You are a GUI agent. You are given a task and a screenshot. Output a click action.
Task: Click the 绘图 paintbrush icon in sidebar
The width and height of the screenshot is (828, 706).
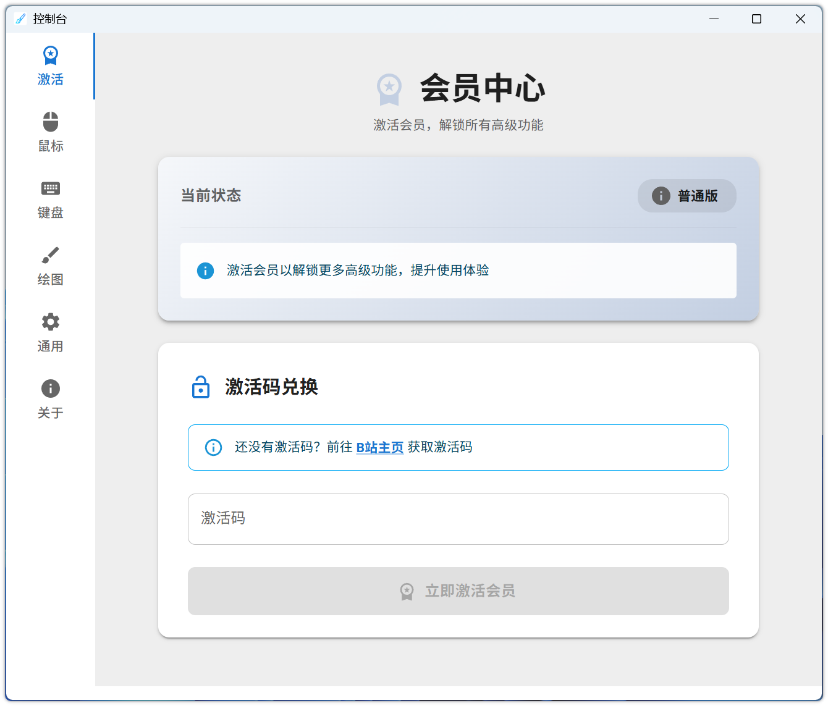(x=51, y=255)
